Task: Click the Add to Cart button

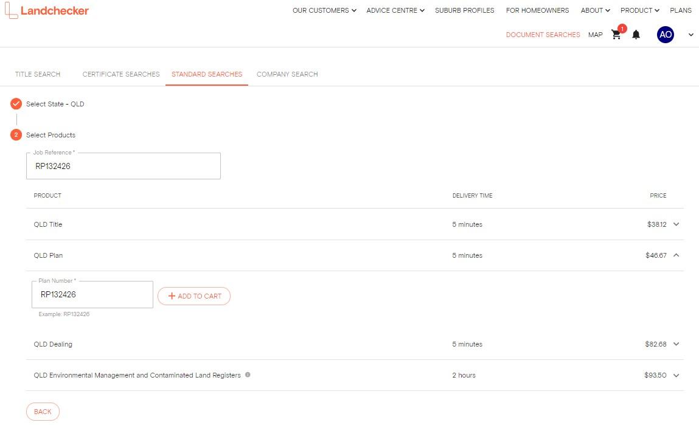Action: [194, 296]
